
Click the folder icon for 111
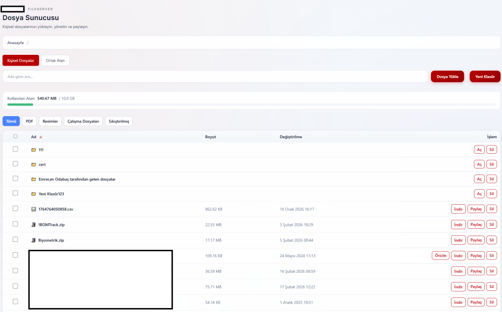pos(33,150)
